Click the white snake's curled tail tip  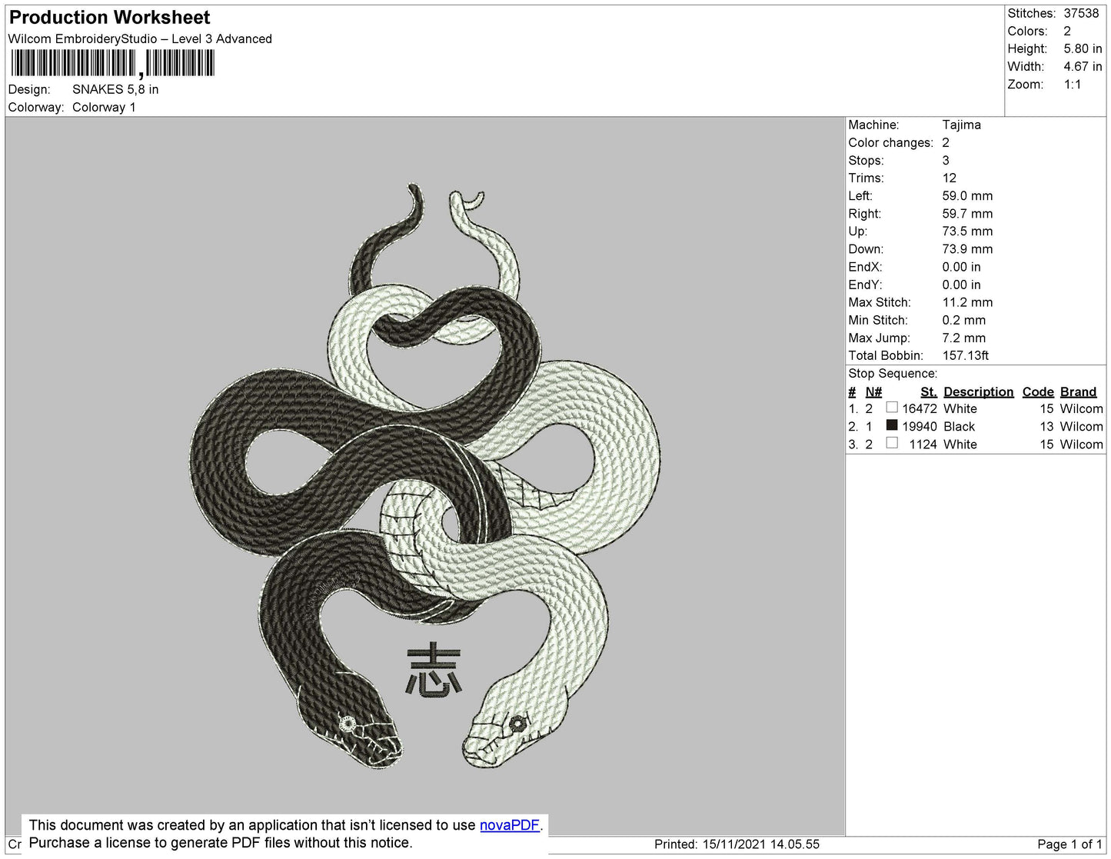coord(478,198)
